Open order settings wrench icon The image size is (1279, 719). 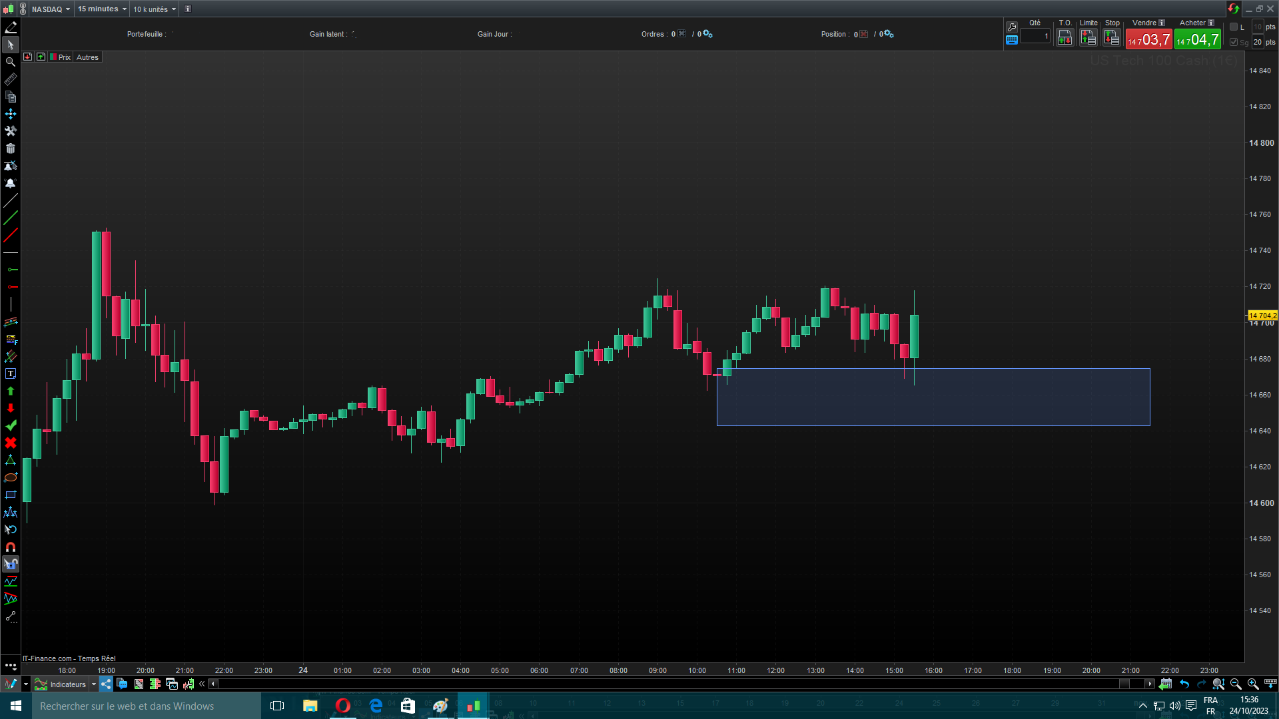[1011, 27]
